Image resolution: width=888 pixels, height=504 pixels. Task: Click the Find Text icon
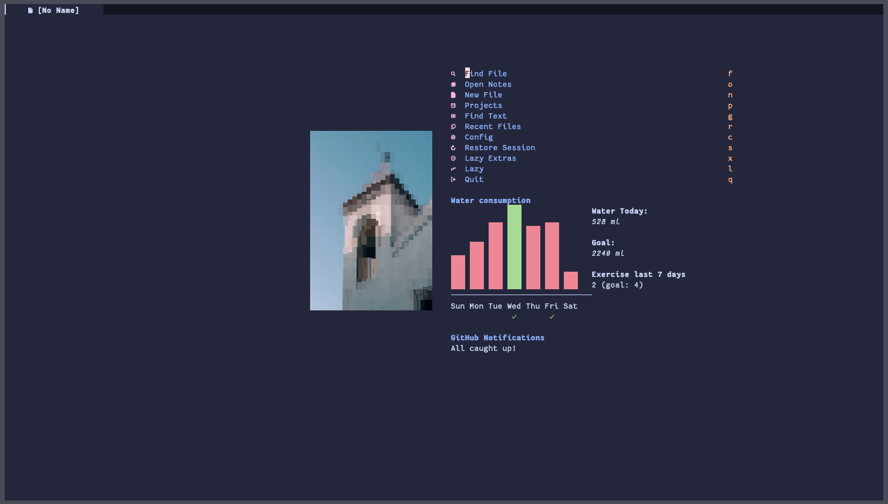click(453, 116)
